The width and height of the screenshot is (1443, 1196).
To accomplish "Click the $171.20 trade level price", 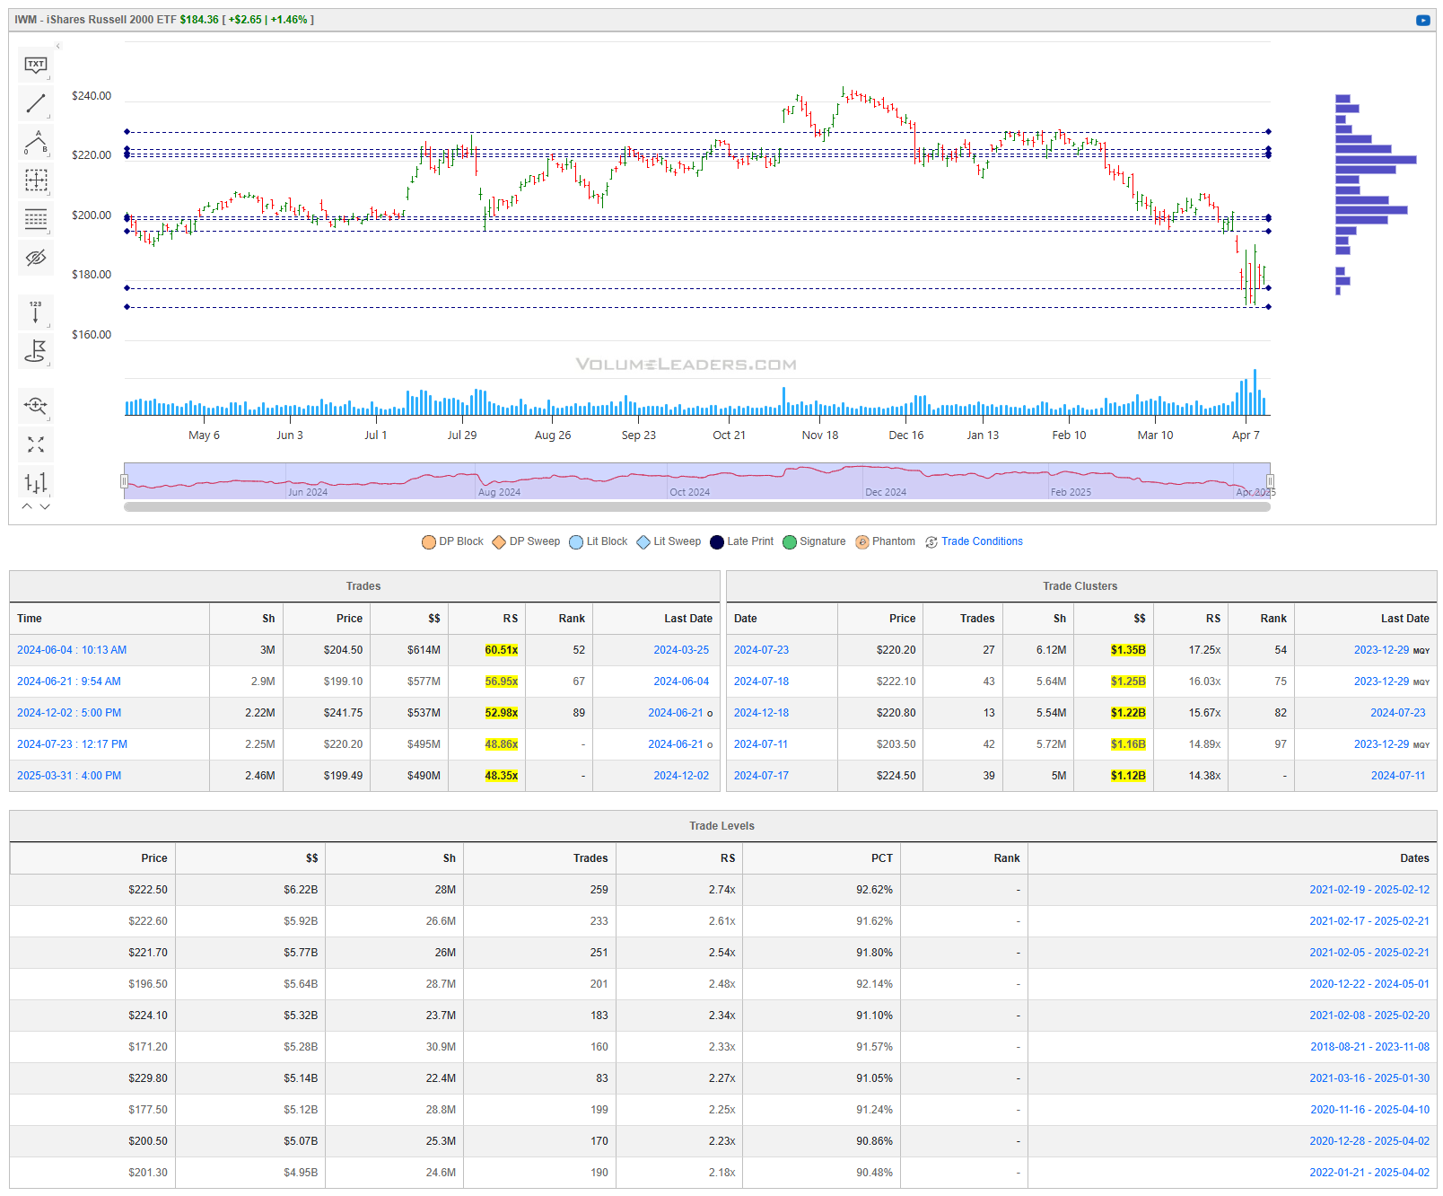I will pos(148,1047).
